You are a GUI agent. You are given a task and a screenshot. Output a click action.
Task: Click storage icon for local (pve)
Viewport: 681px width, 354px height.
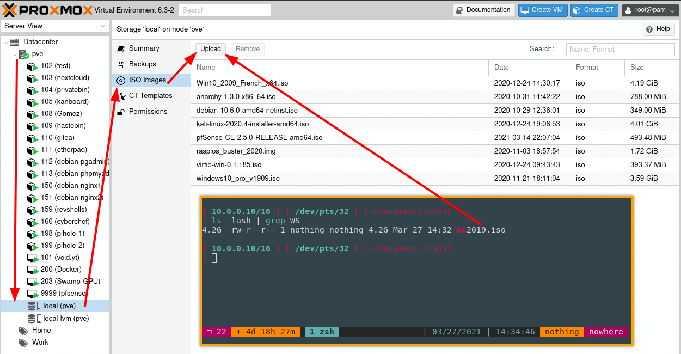(34, 306)
